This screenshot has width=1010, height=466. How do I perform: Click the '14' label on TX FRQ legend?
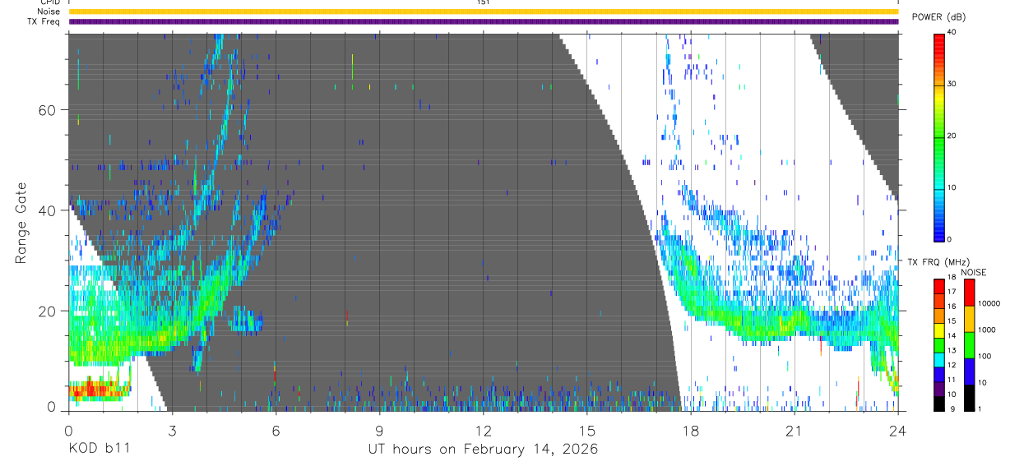tap(952, 336)
